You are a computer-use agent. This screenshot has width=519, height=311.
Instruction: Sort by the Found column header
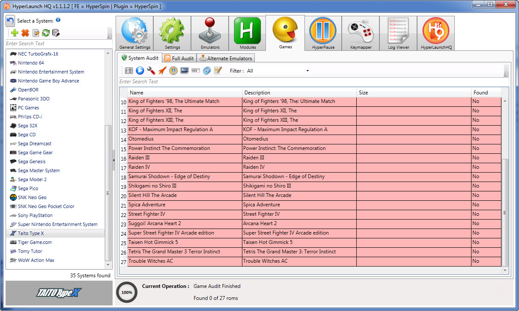pos(486,92)
